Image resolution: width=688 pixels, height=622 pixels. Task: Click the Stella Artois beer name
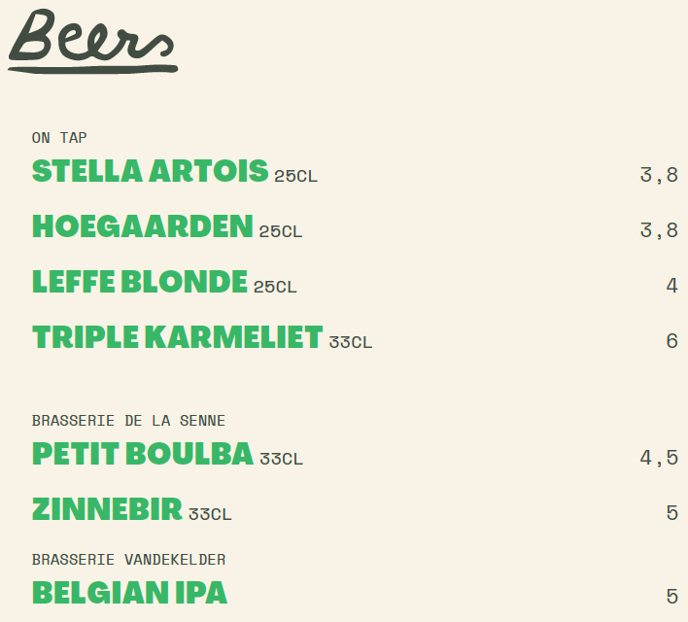150,171
